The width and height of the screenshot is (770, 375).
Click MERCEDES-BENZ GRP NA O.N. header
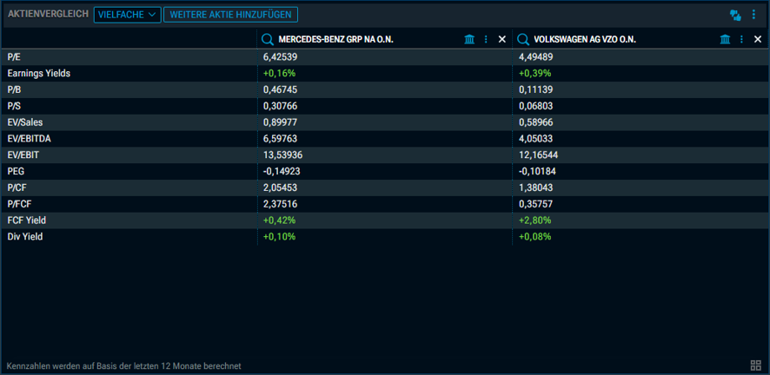[x=335, y=40]
